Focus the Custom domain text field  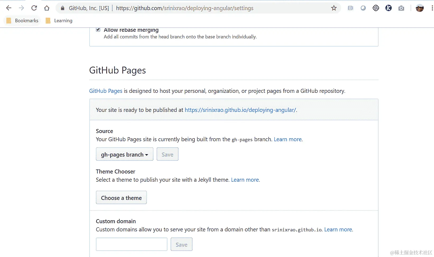[x=132, y=244]
